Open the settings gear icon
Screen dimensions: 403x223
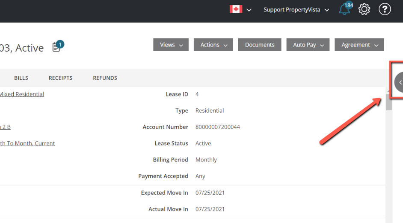(364, 9)
